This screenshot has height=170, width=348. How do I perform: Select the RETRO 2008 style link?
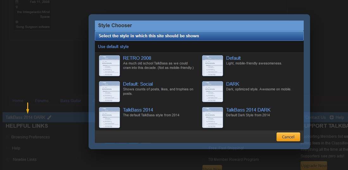point(137,58)
